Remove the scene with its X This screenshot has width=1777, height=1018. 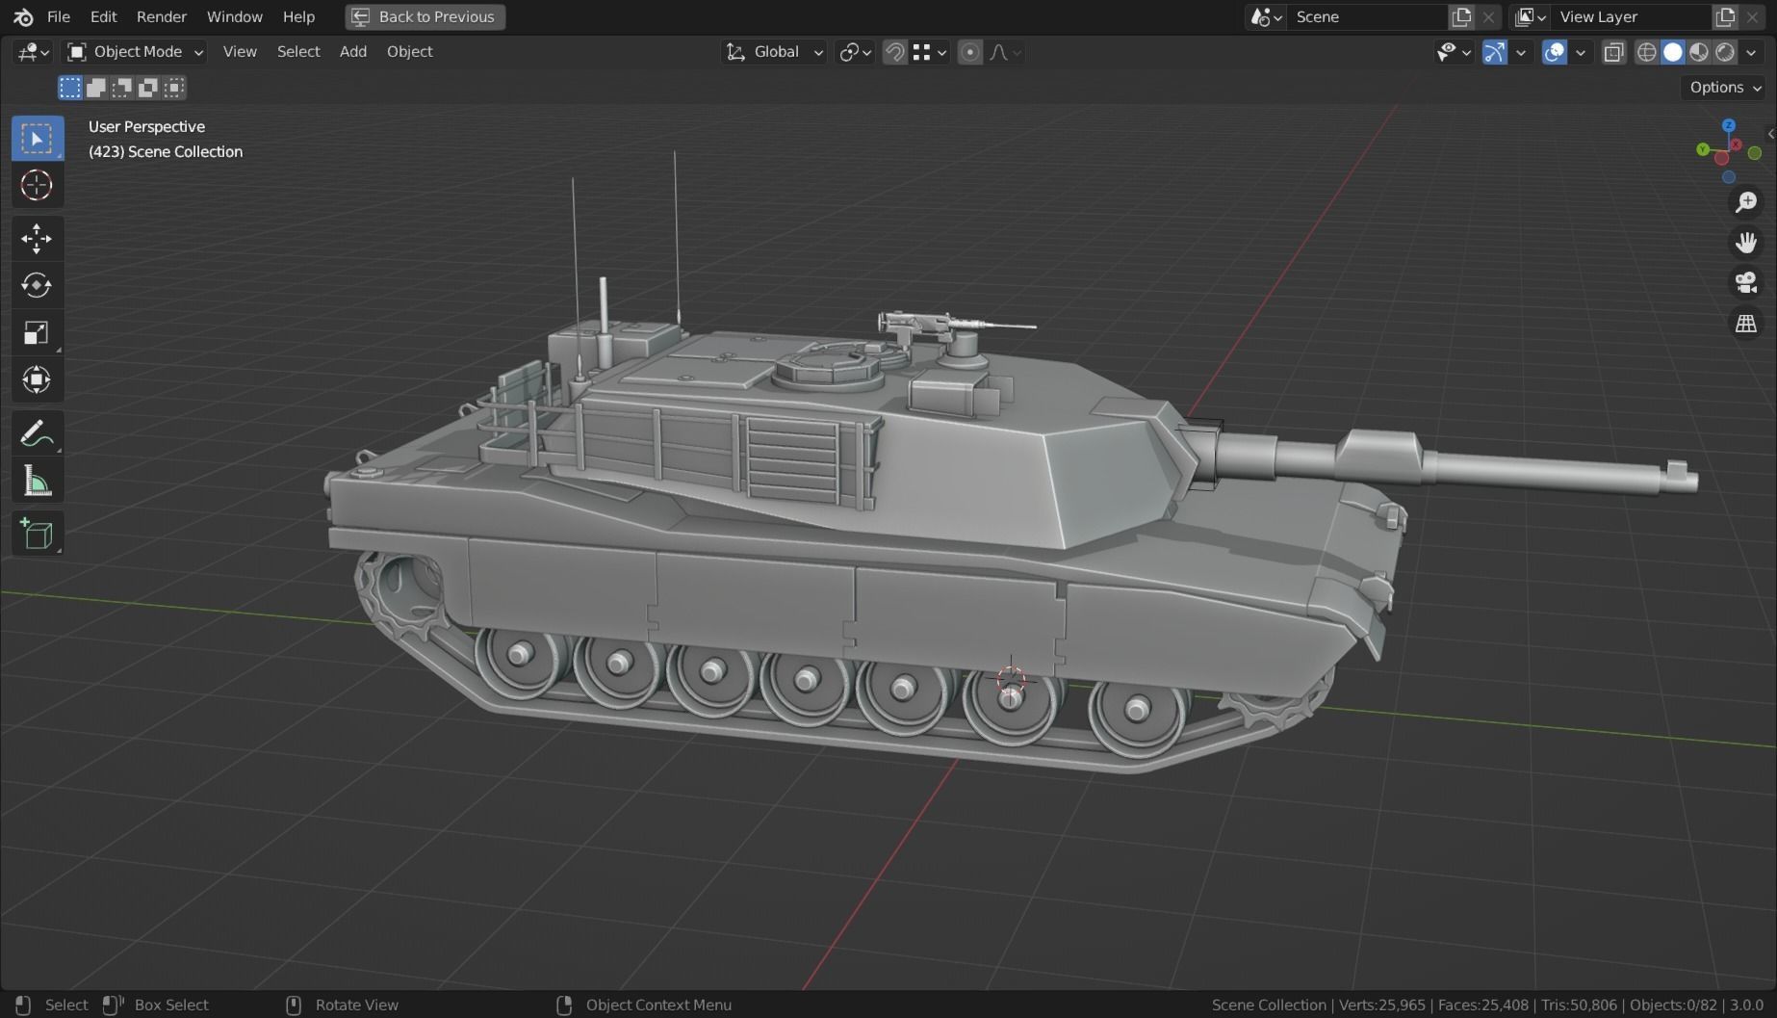(x=1488, y=16)
